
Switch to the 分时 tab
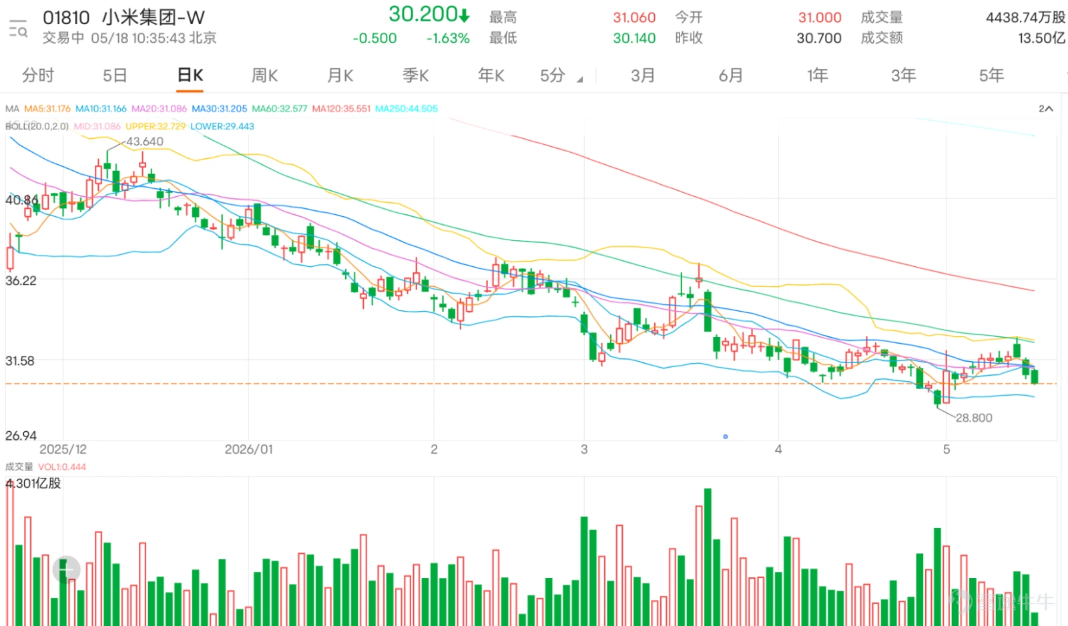(37, 75)
